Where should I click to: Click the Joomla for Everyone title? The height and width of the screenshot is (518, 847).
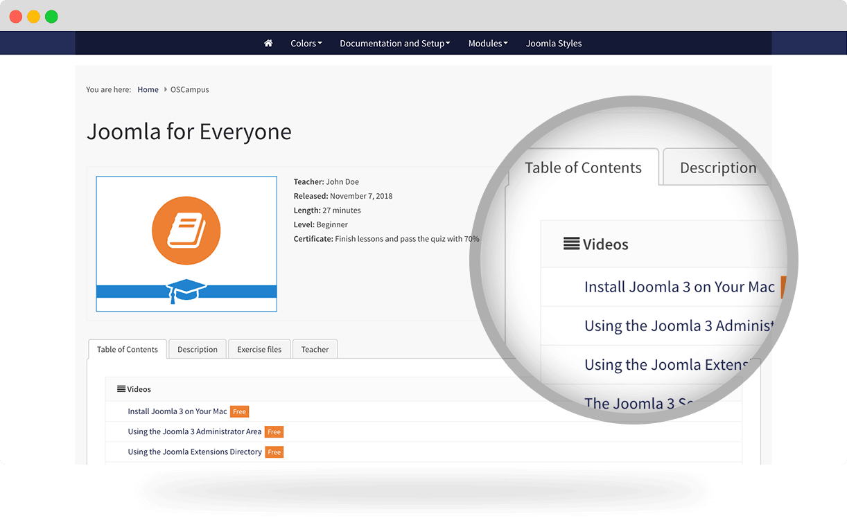(189, 132)
